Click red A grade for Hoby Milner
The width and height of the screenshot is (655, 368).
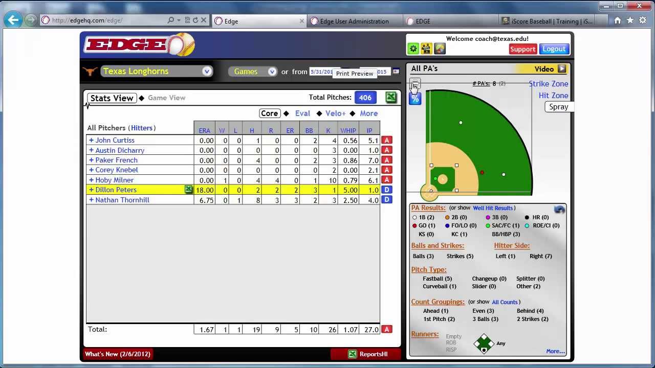[386, 180]
